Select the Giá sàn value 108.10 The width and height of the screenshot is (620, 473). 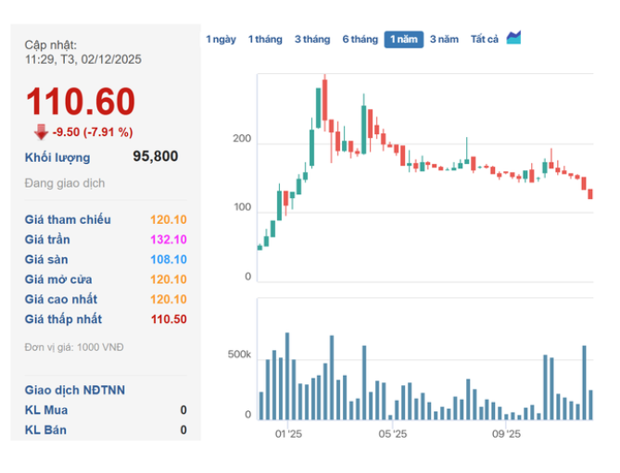pyautogui.click(x=169, y=260)
